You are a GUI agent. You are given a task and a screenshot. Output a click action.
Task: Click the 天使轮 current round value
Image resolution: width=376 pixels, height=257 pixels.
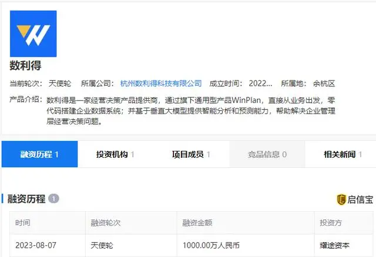[x=60, y=83]
